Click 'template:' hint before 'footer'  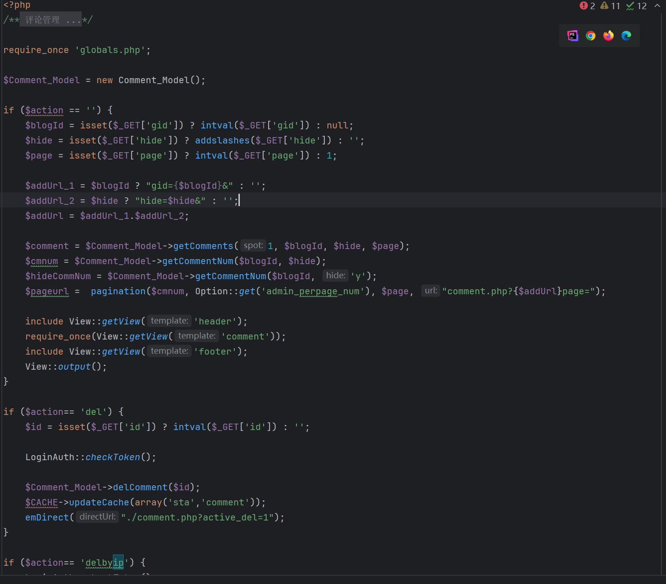(169, 351)
